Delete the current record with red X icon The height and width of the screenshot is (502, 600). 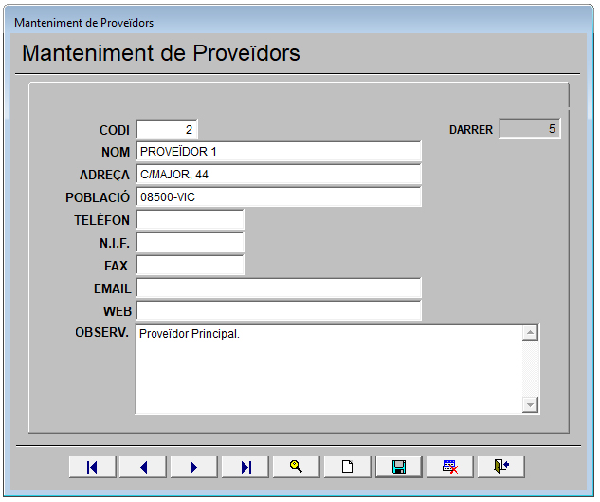point(450,467)
